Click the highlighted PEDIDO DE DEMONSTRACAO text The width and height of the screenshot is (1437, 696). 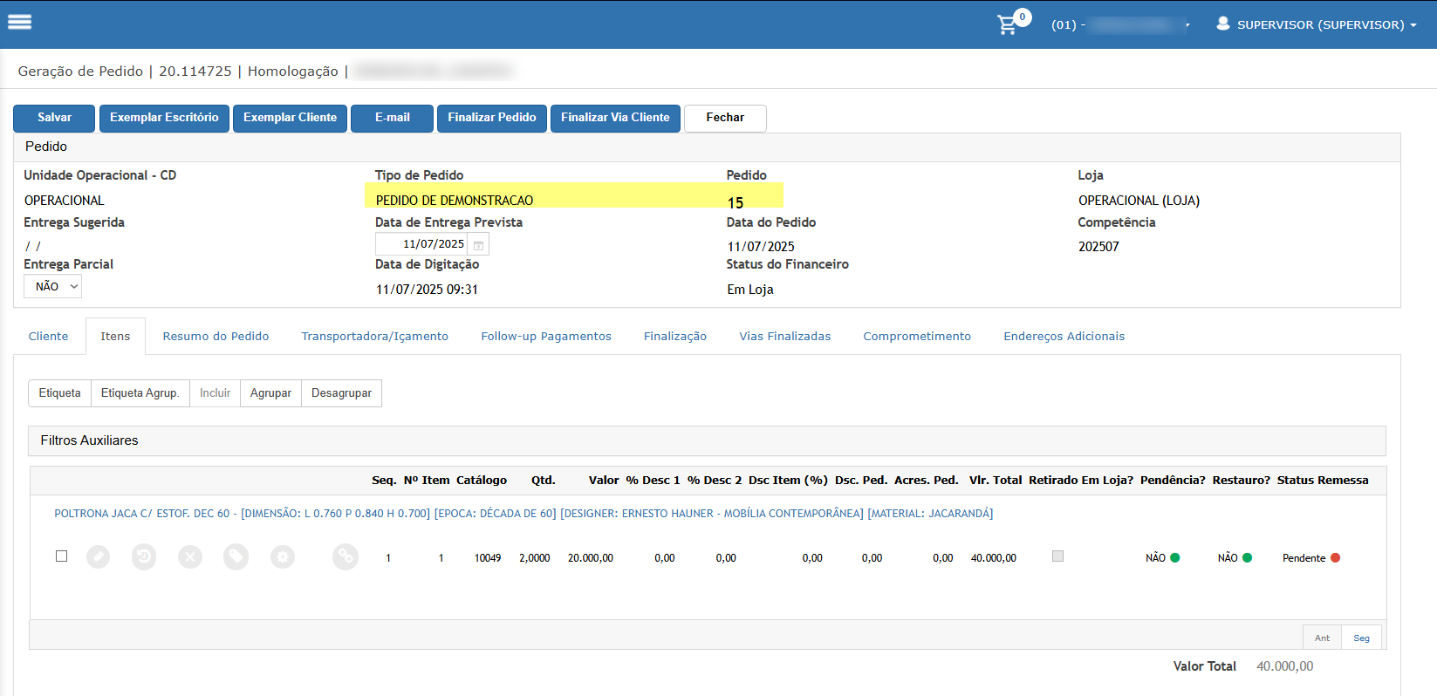pyautogui.click(x=455, y=201)
